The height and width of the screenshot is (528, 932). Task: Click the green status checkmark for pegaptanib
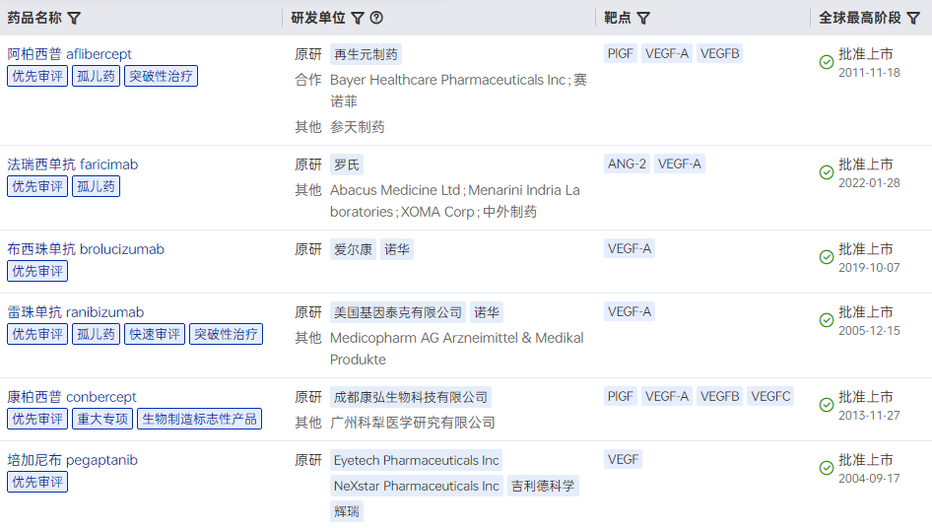(827, 468)
